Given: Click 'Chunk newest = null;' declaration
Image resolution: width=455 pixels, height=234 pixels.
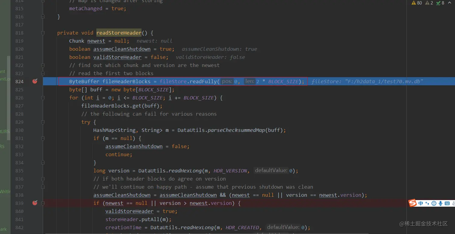Looking at the screenshot, I should pyautogui.click(x=99, y=41).
